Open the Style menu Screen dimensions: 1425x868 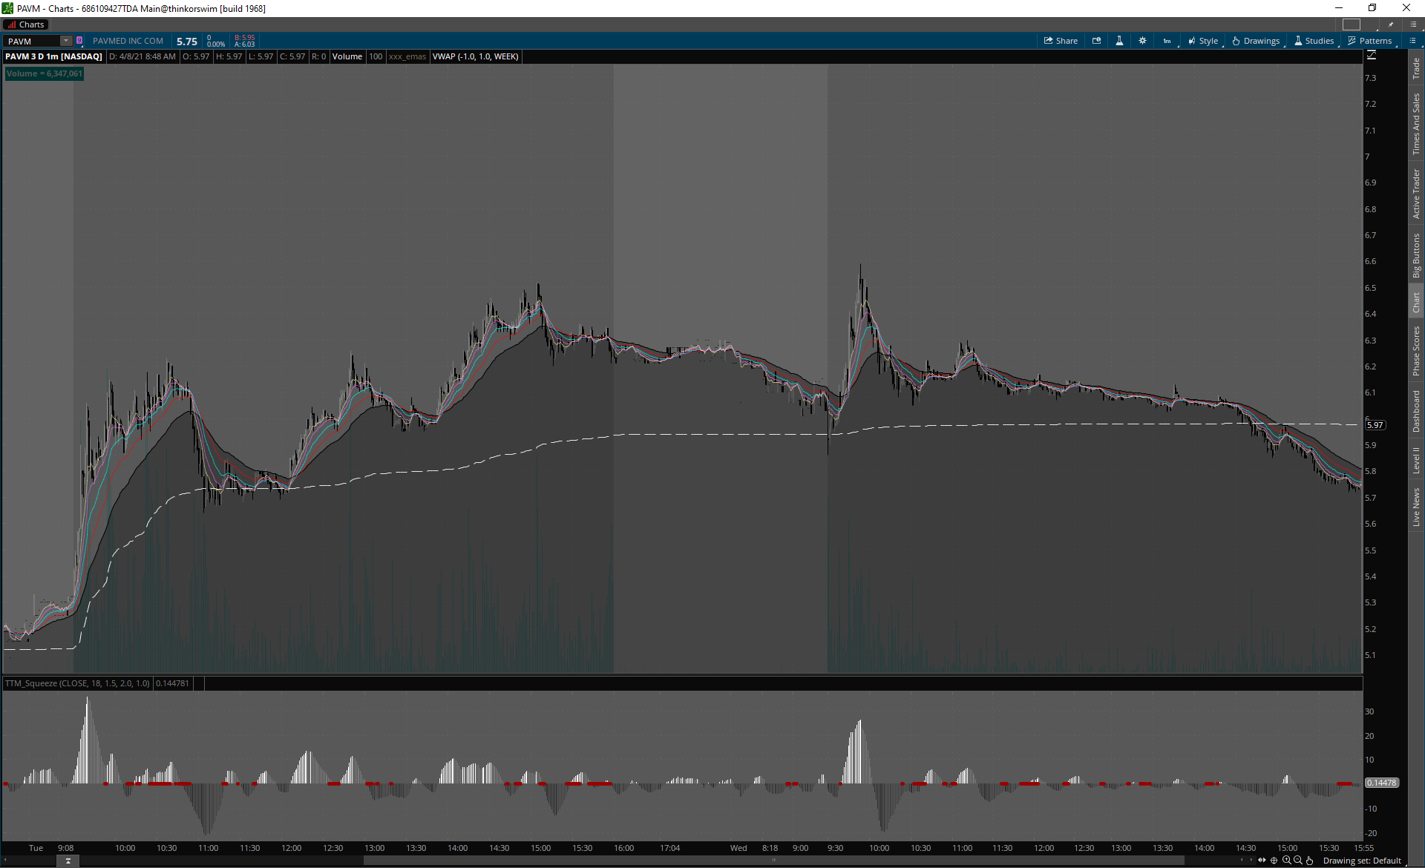(x=1203, y=41)
